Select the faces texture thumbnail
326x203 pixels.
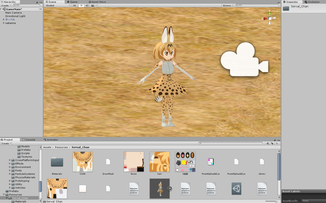tap(134, 162)
